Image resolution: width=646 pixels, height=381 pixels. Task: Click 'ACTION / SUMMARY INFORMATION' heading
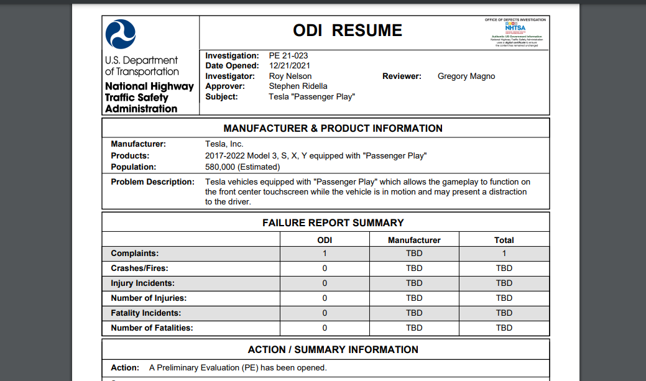tap(333, 350)
